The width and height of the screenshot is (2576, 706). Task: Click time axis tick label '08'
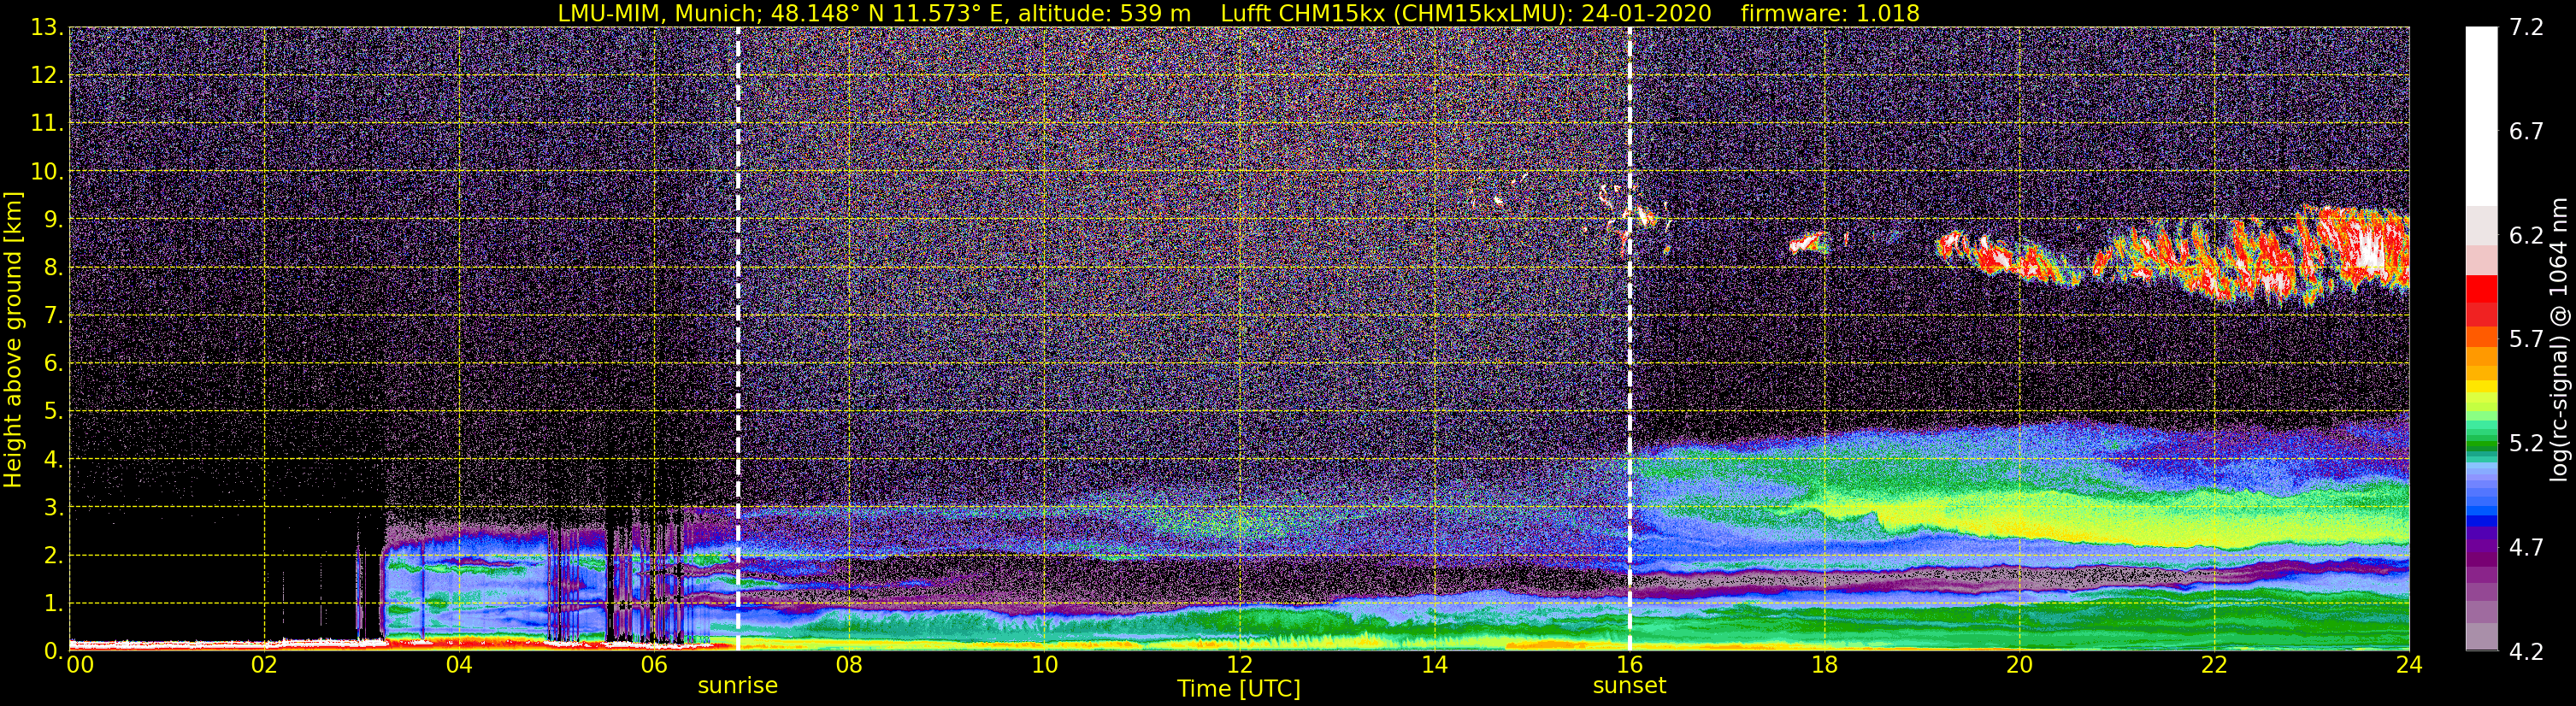pos(849,665)
